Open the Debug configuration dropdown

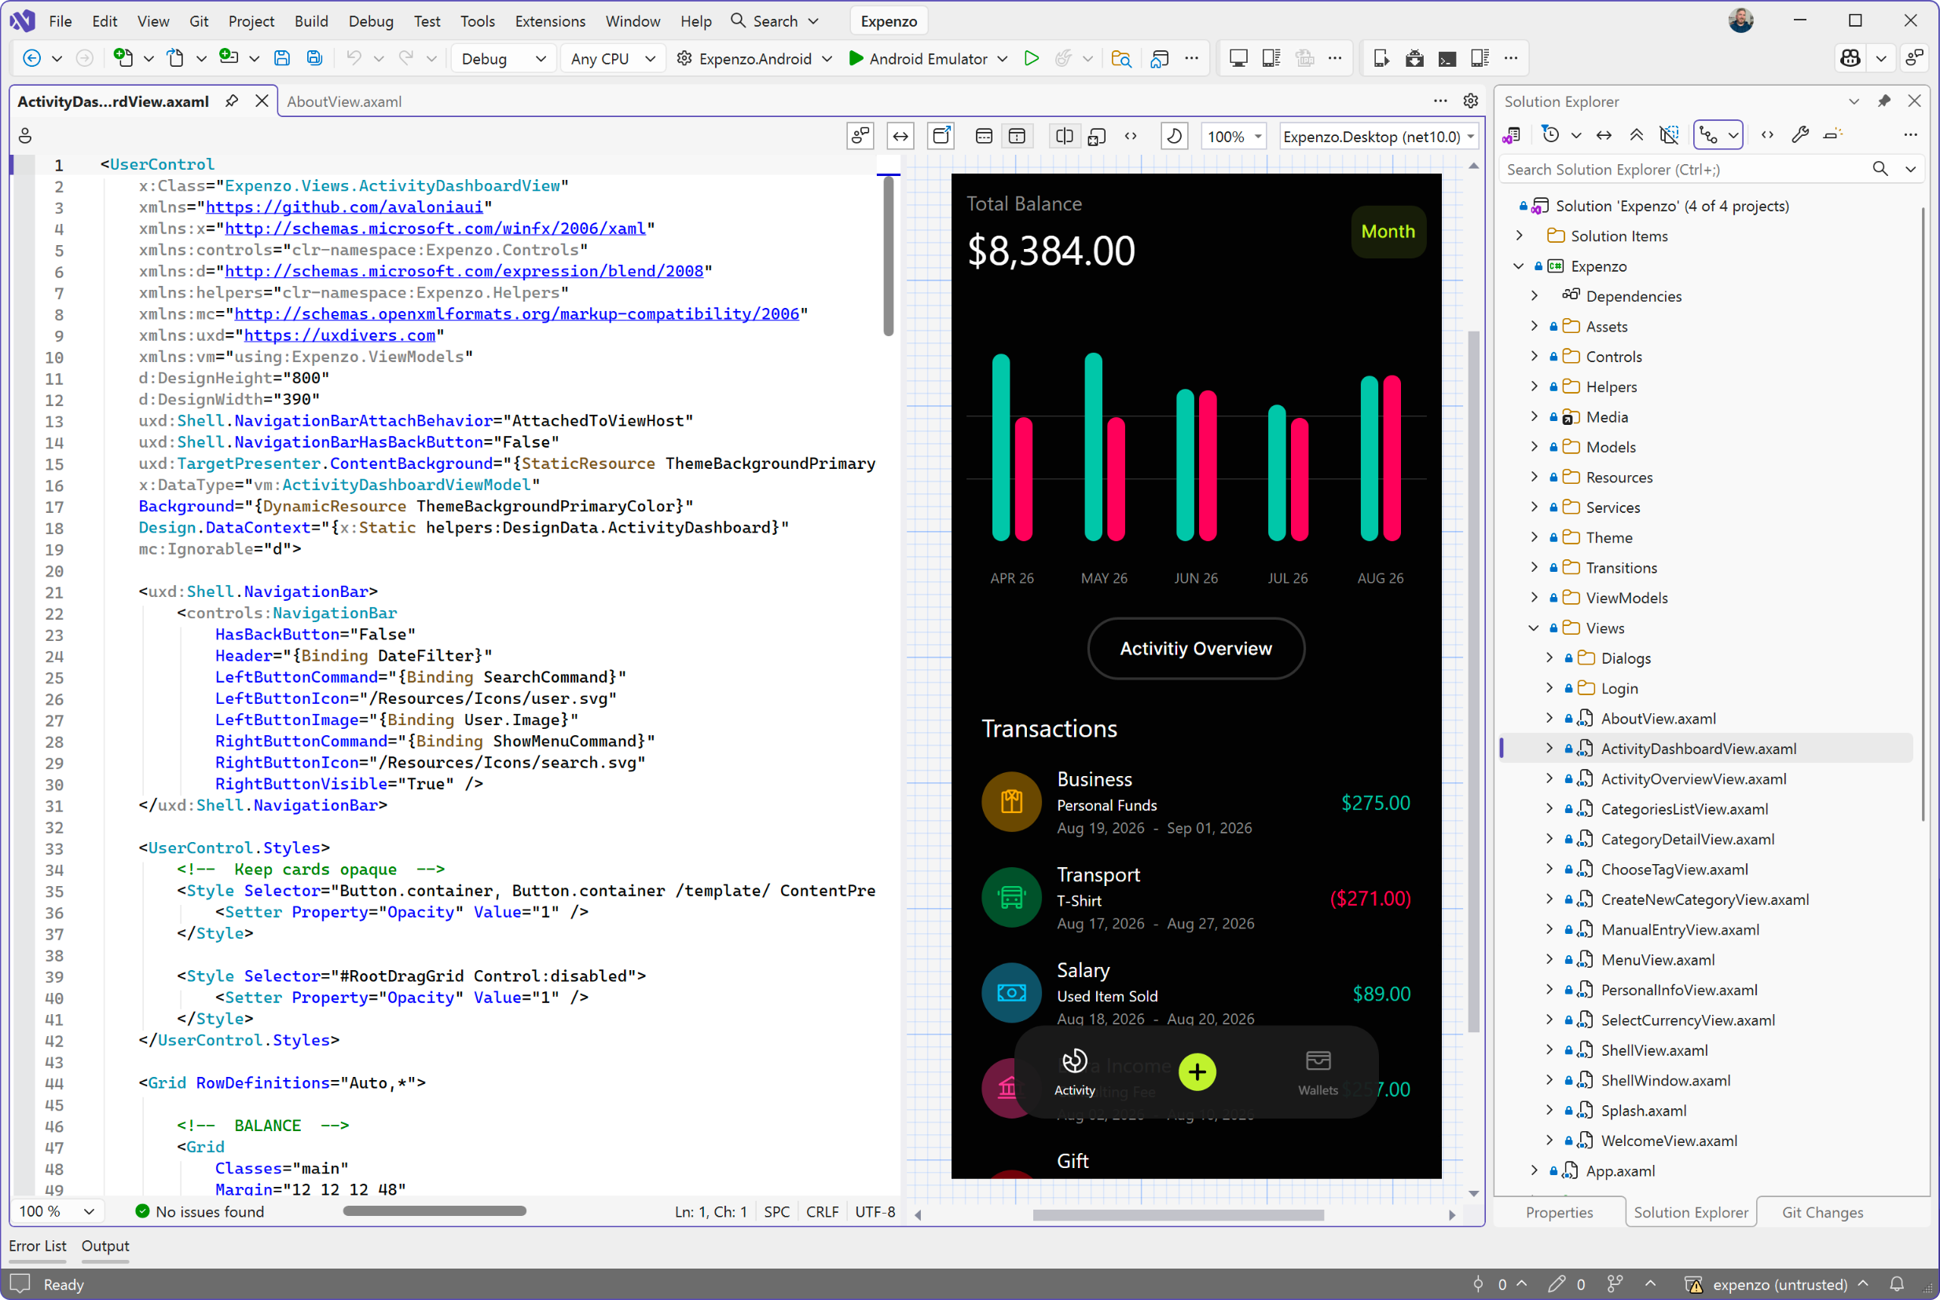click(504, 59)
